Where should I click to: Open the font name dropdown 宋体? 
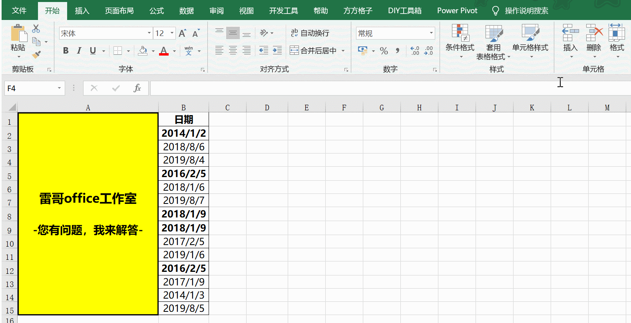[x=149, y=33]
